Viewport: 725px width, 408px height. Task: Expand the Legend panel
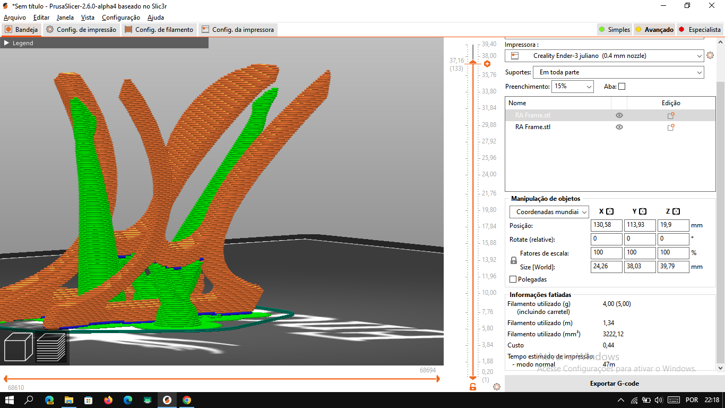[19, 43]
